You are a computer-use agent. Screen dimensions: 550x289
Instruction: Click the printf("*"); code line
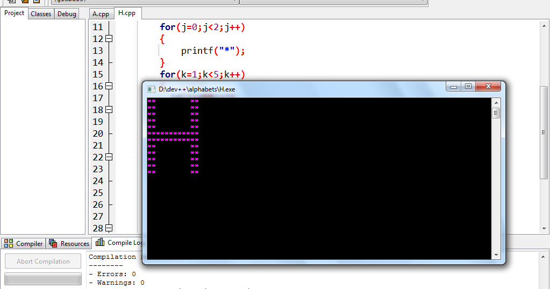pos(213,51)
